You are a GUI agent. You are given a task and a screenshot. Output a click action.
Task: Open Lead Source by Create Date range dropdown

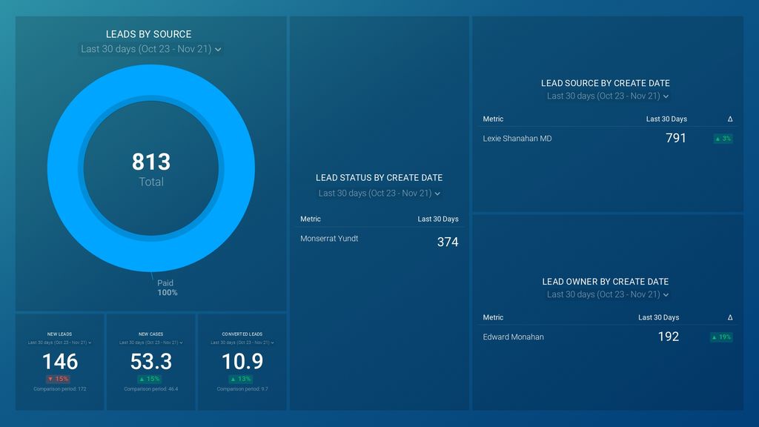tap(608, 96)
